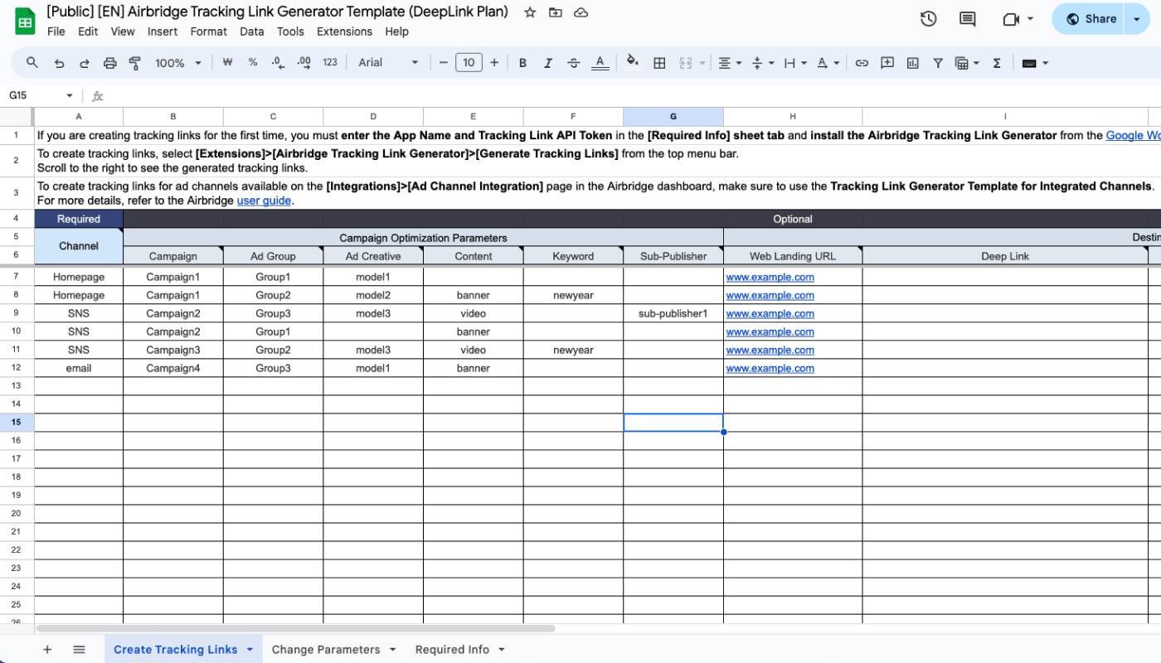Click the Create a filter funnel icon
Screen dimensions: 1161x663
pos(938,63)
